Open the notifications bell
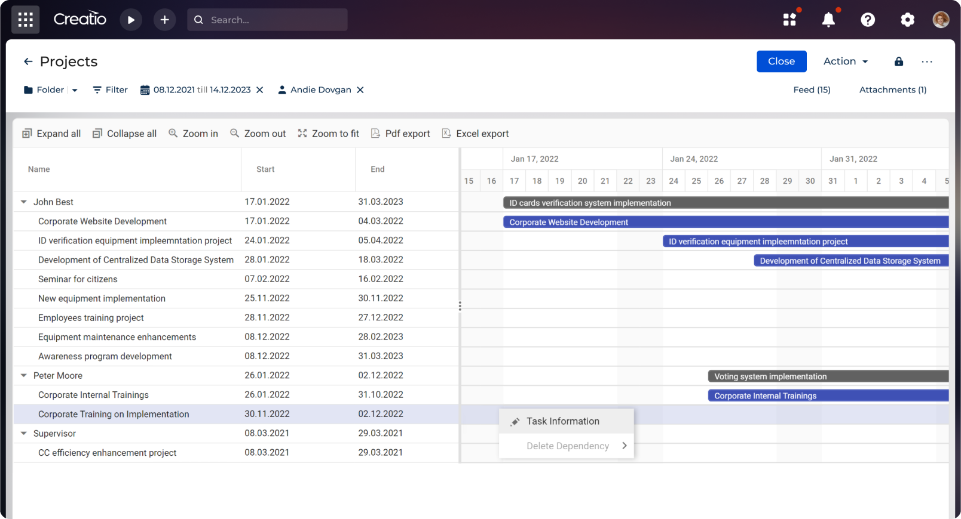 pos(828,20)
